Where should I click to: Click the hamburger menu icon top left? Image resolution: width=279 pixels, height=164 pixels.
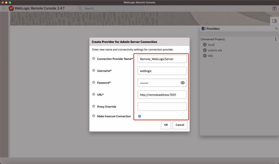pyautogui.click(x=4, y=8)
